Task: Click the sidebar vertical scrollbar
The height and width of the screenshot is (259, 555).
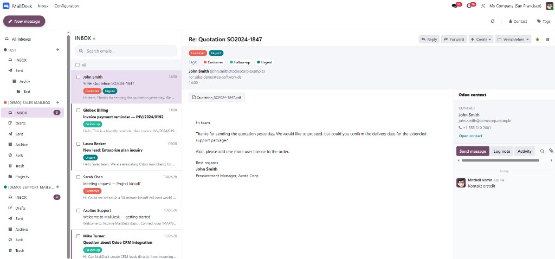Action: 68,145
